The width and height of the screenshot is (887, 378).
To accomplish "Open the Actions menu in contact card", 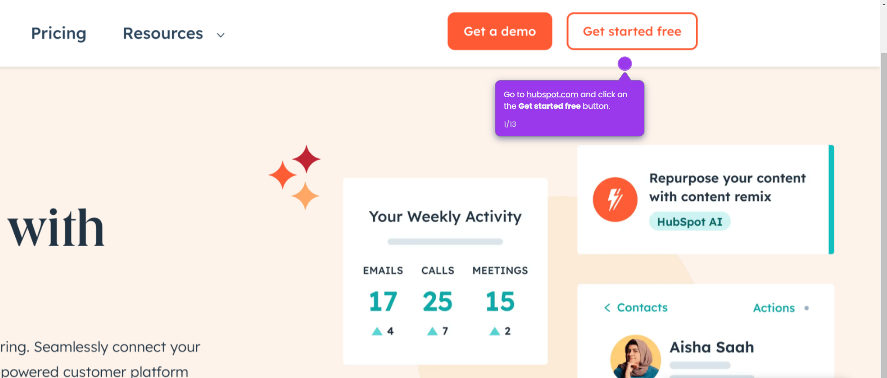I will pyautogui.click(x=774, y=308).
